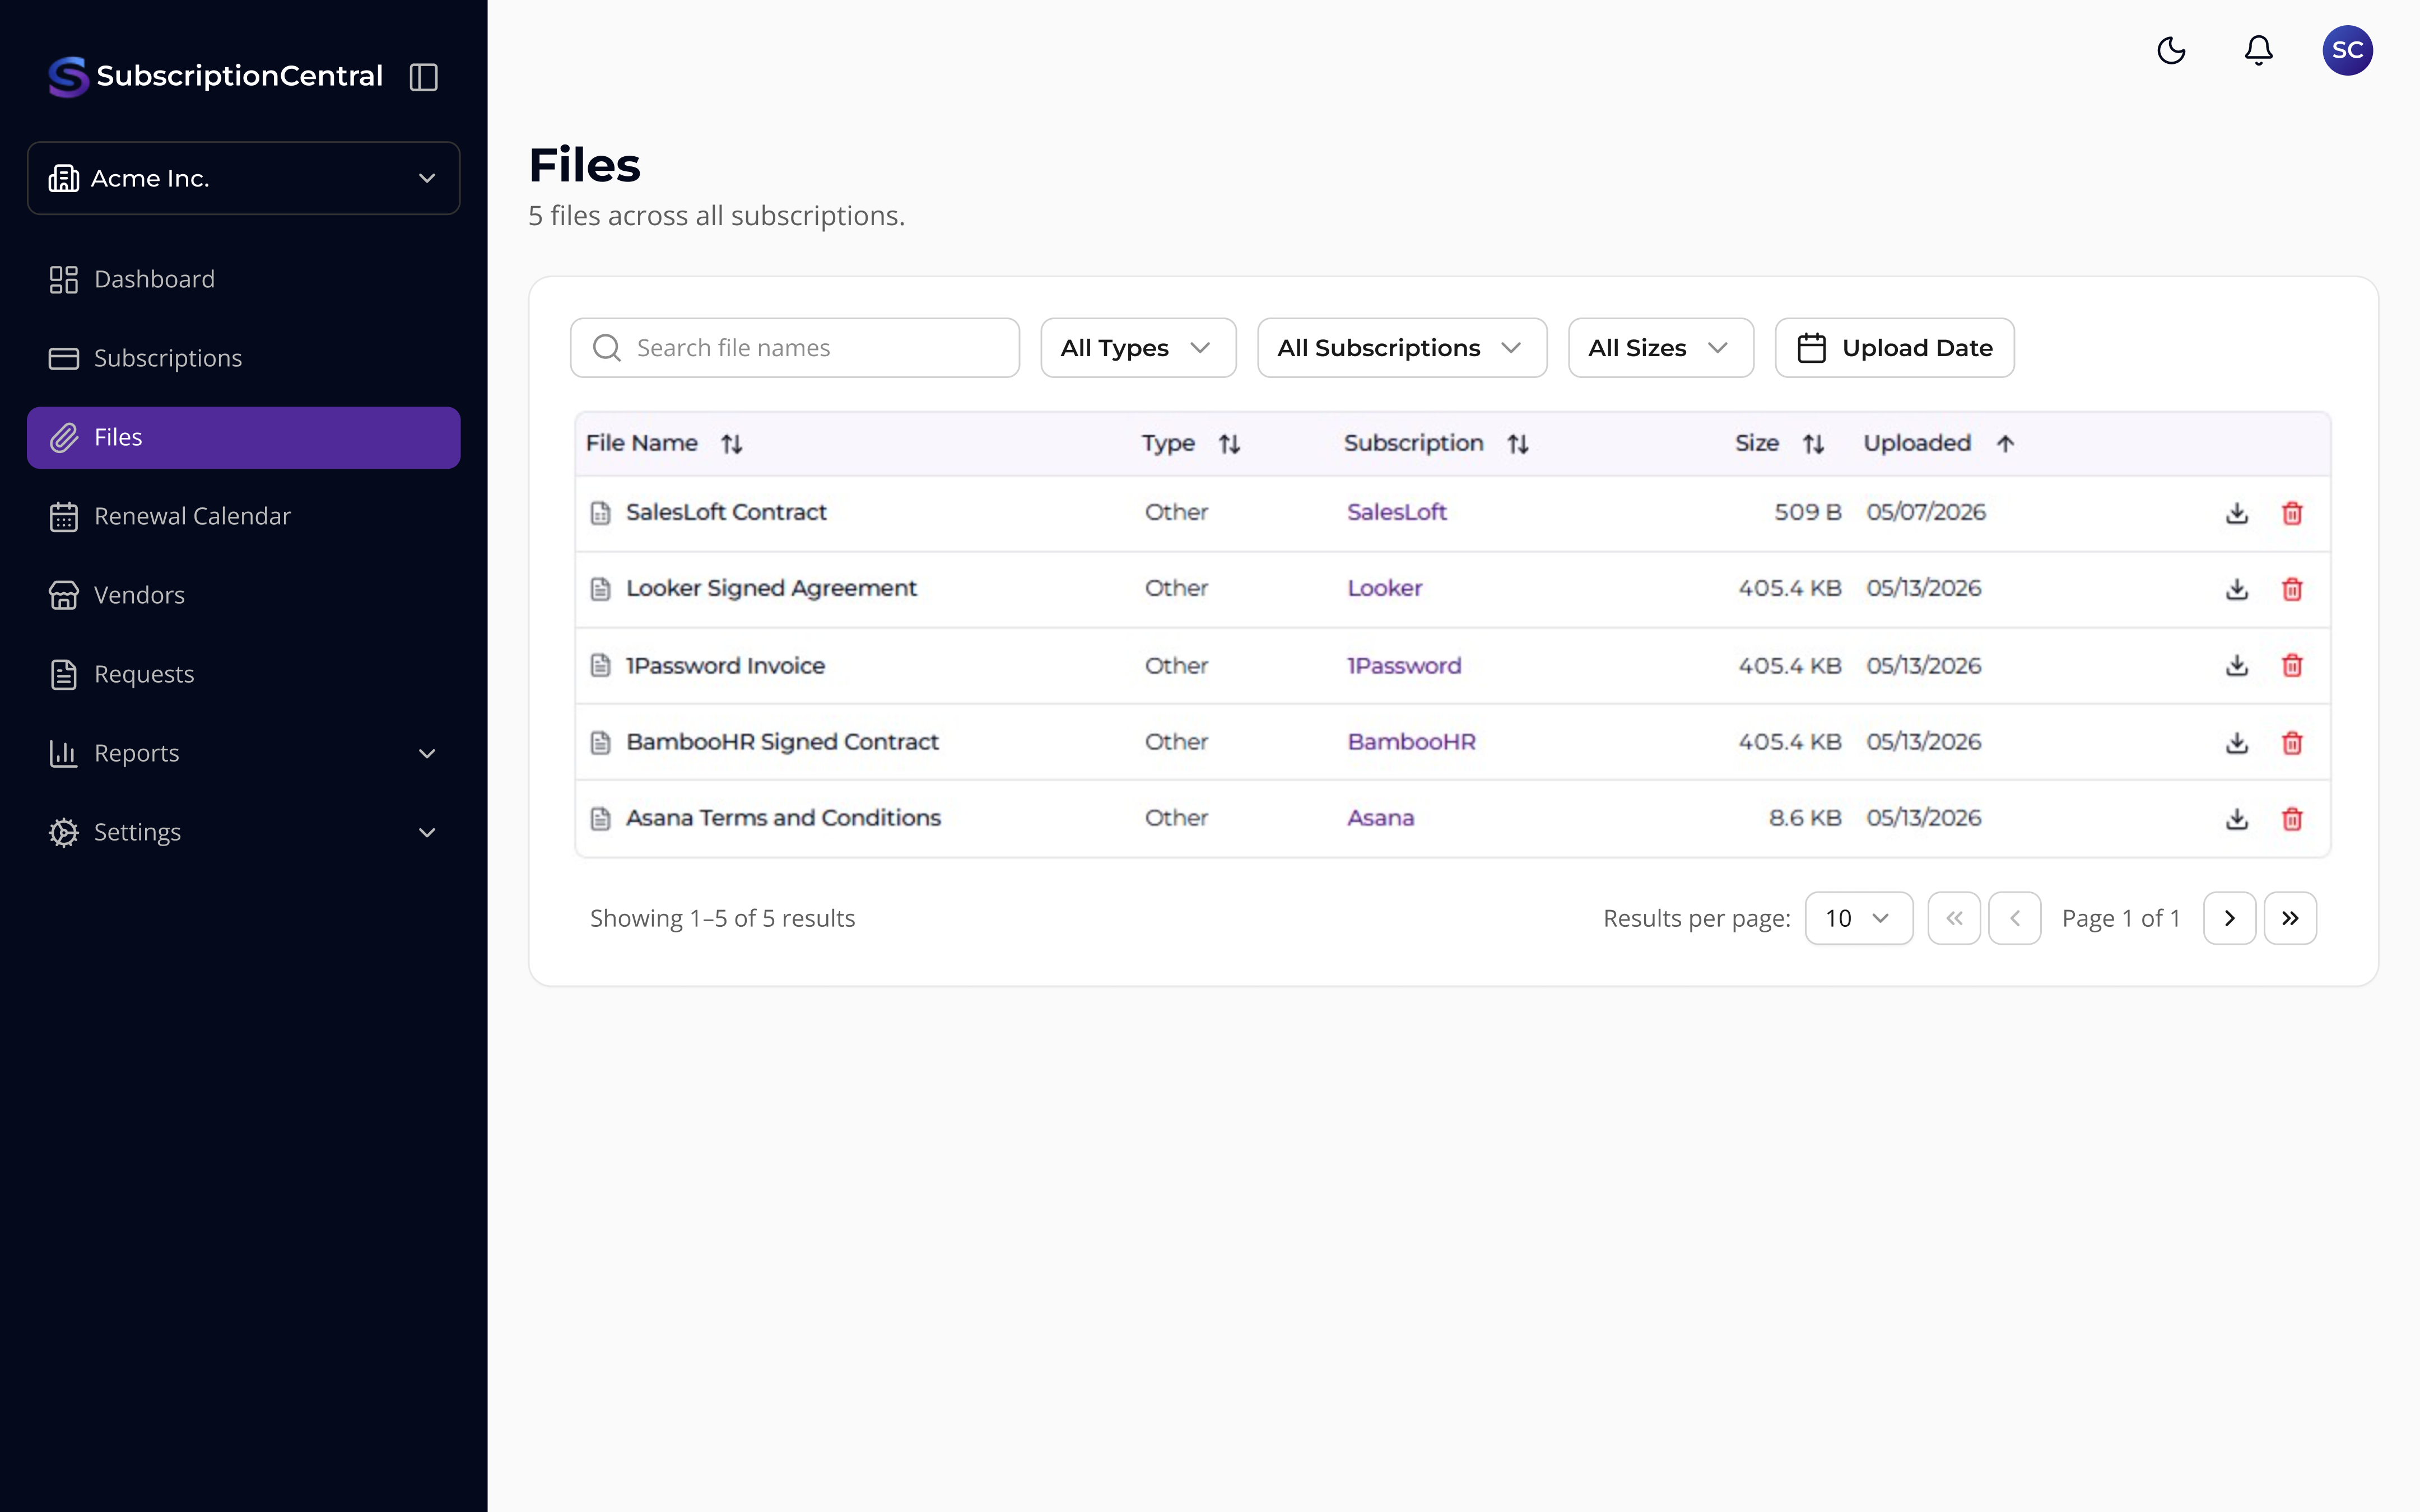The width and height of the screenshot is (2420, 1512).
Task: Open the Upload Date filter
Action: pos(1894,348)
